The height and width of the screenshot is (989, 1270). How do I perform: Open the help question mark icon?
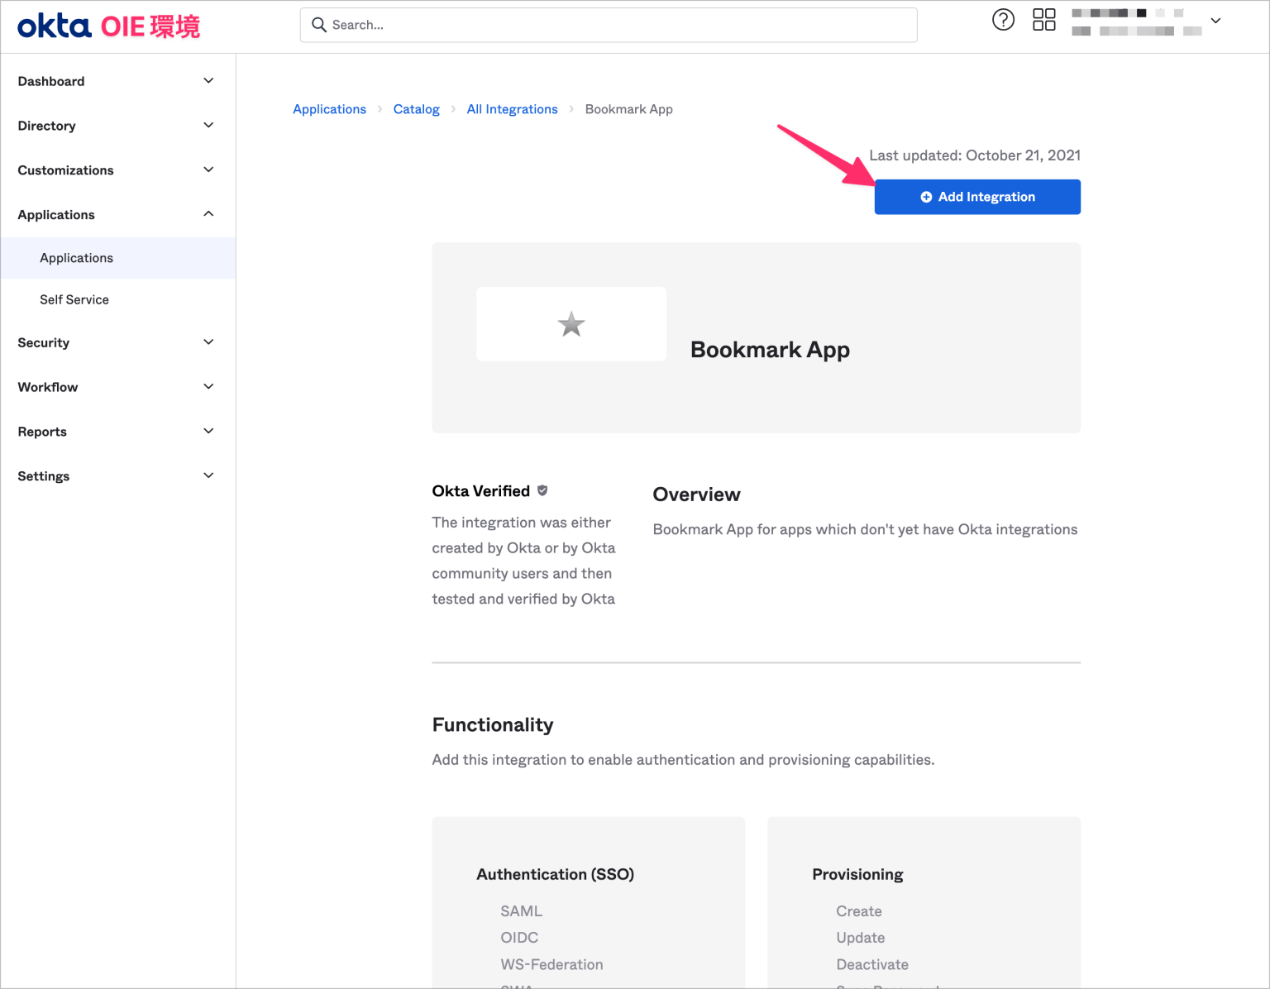(1003, 20)
